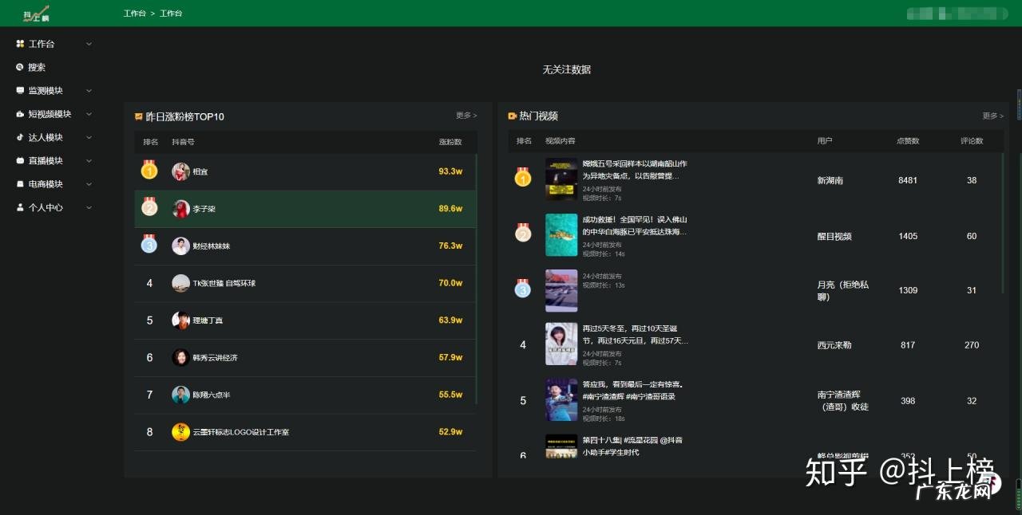Select the 短视频模块 video camera icon
This screenshot has width=1022, height=515.
(21, 113)
